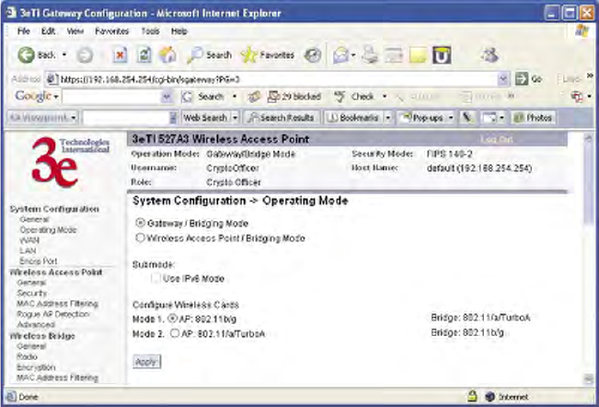
Task: Open Wireless Access Point Security link
Action: pos(31,293)
